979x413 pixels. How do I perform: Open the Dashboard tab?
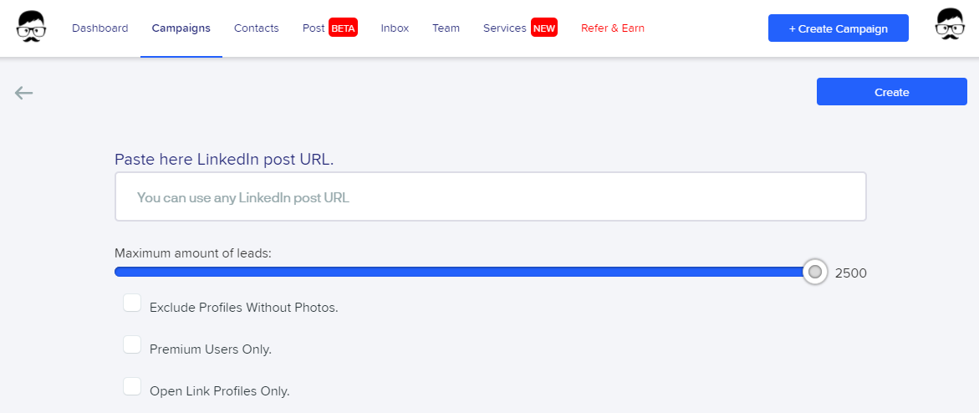99,28
